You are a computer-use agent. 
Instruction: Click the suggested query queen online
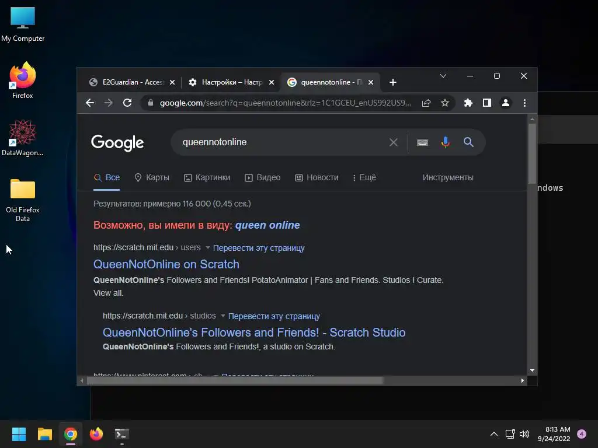click(267, 225)
